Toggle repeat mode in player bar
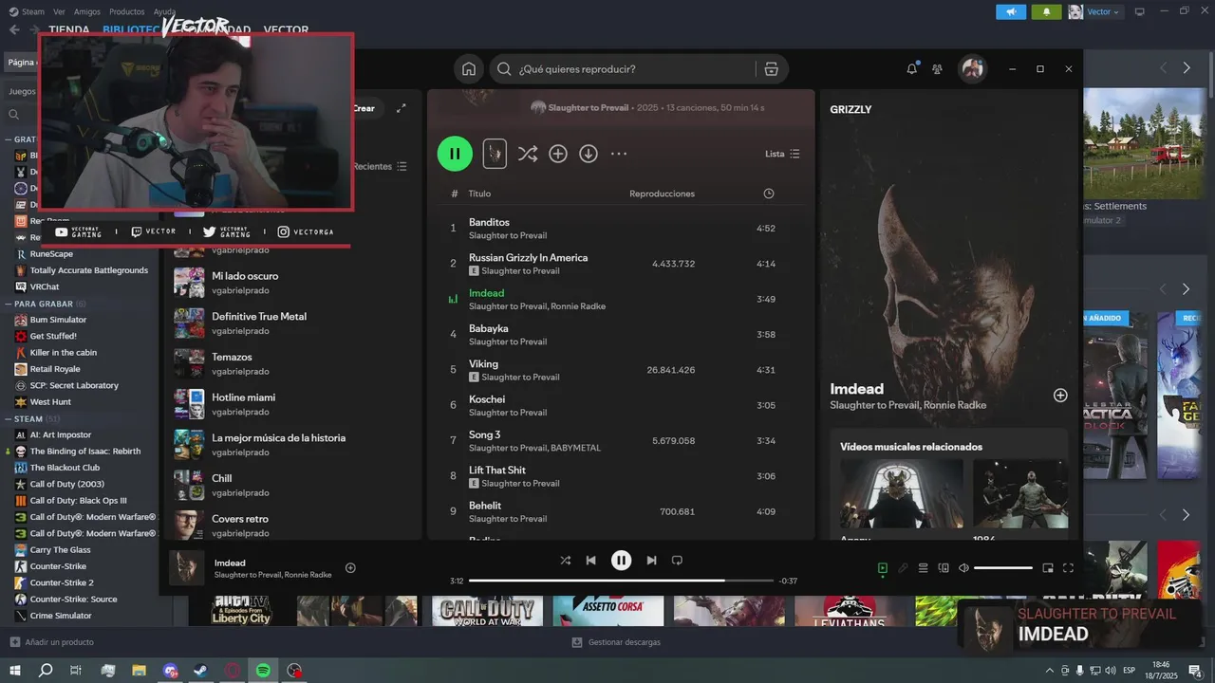 (x=677, y=561)
